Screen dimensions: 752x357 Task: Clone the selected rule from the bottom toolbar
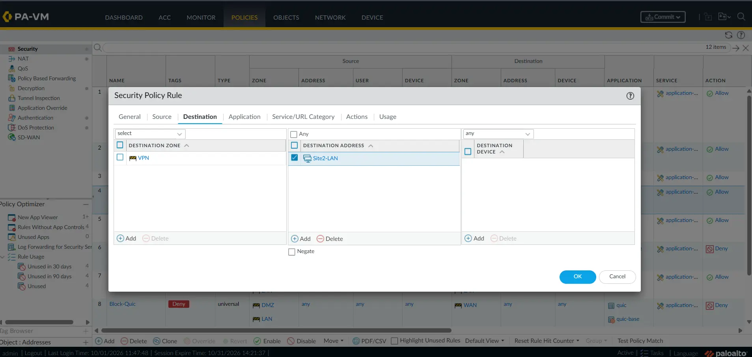pos(165,341)
